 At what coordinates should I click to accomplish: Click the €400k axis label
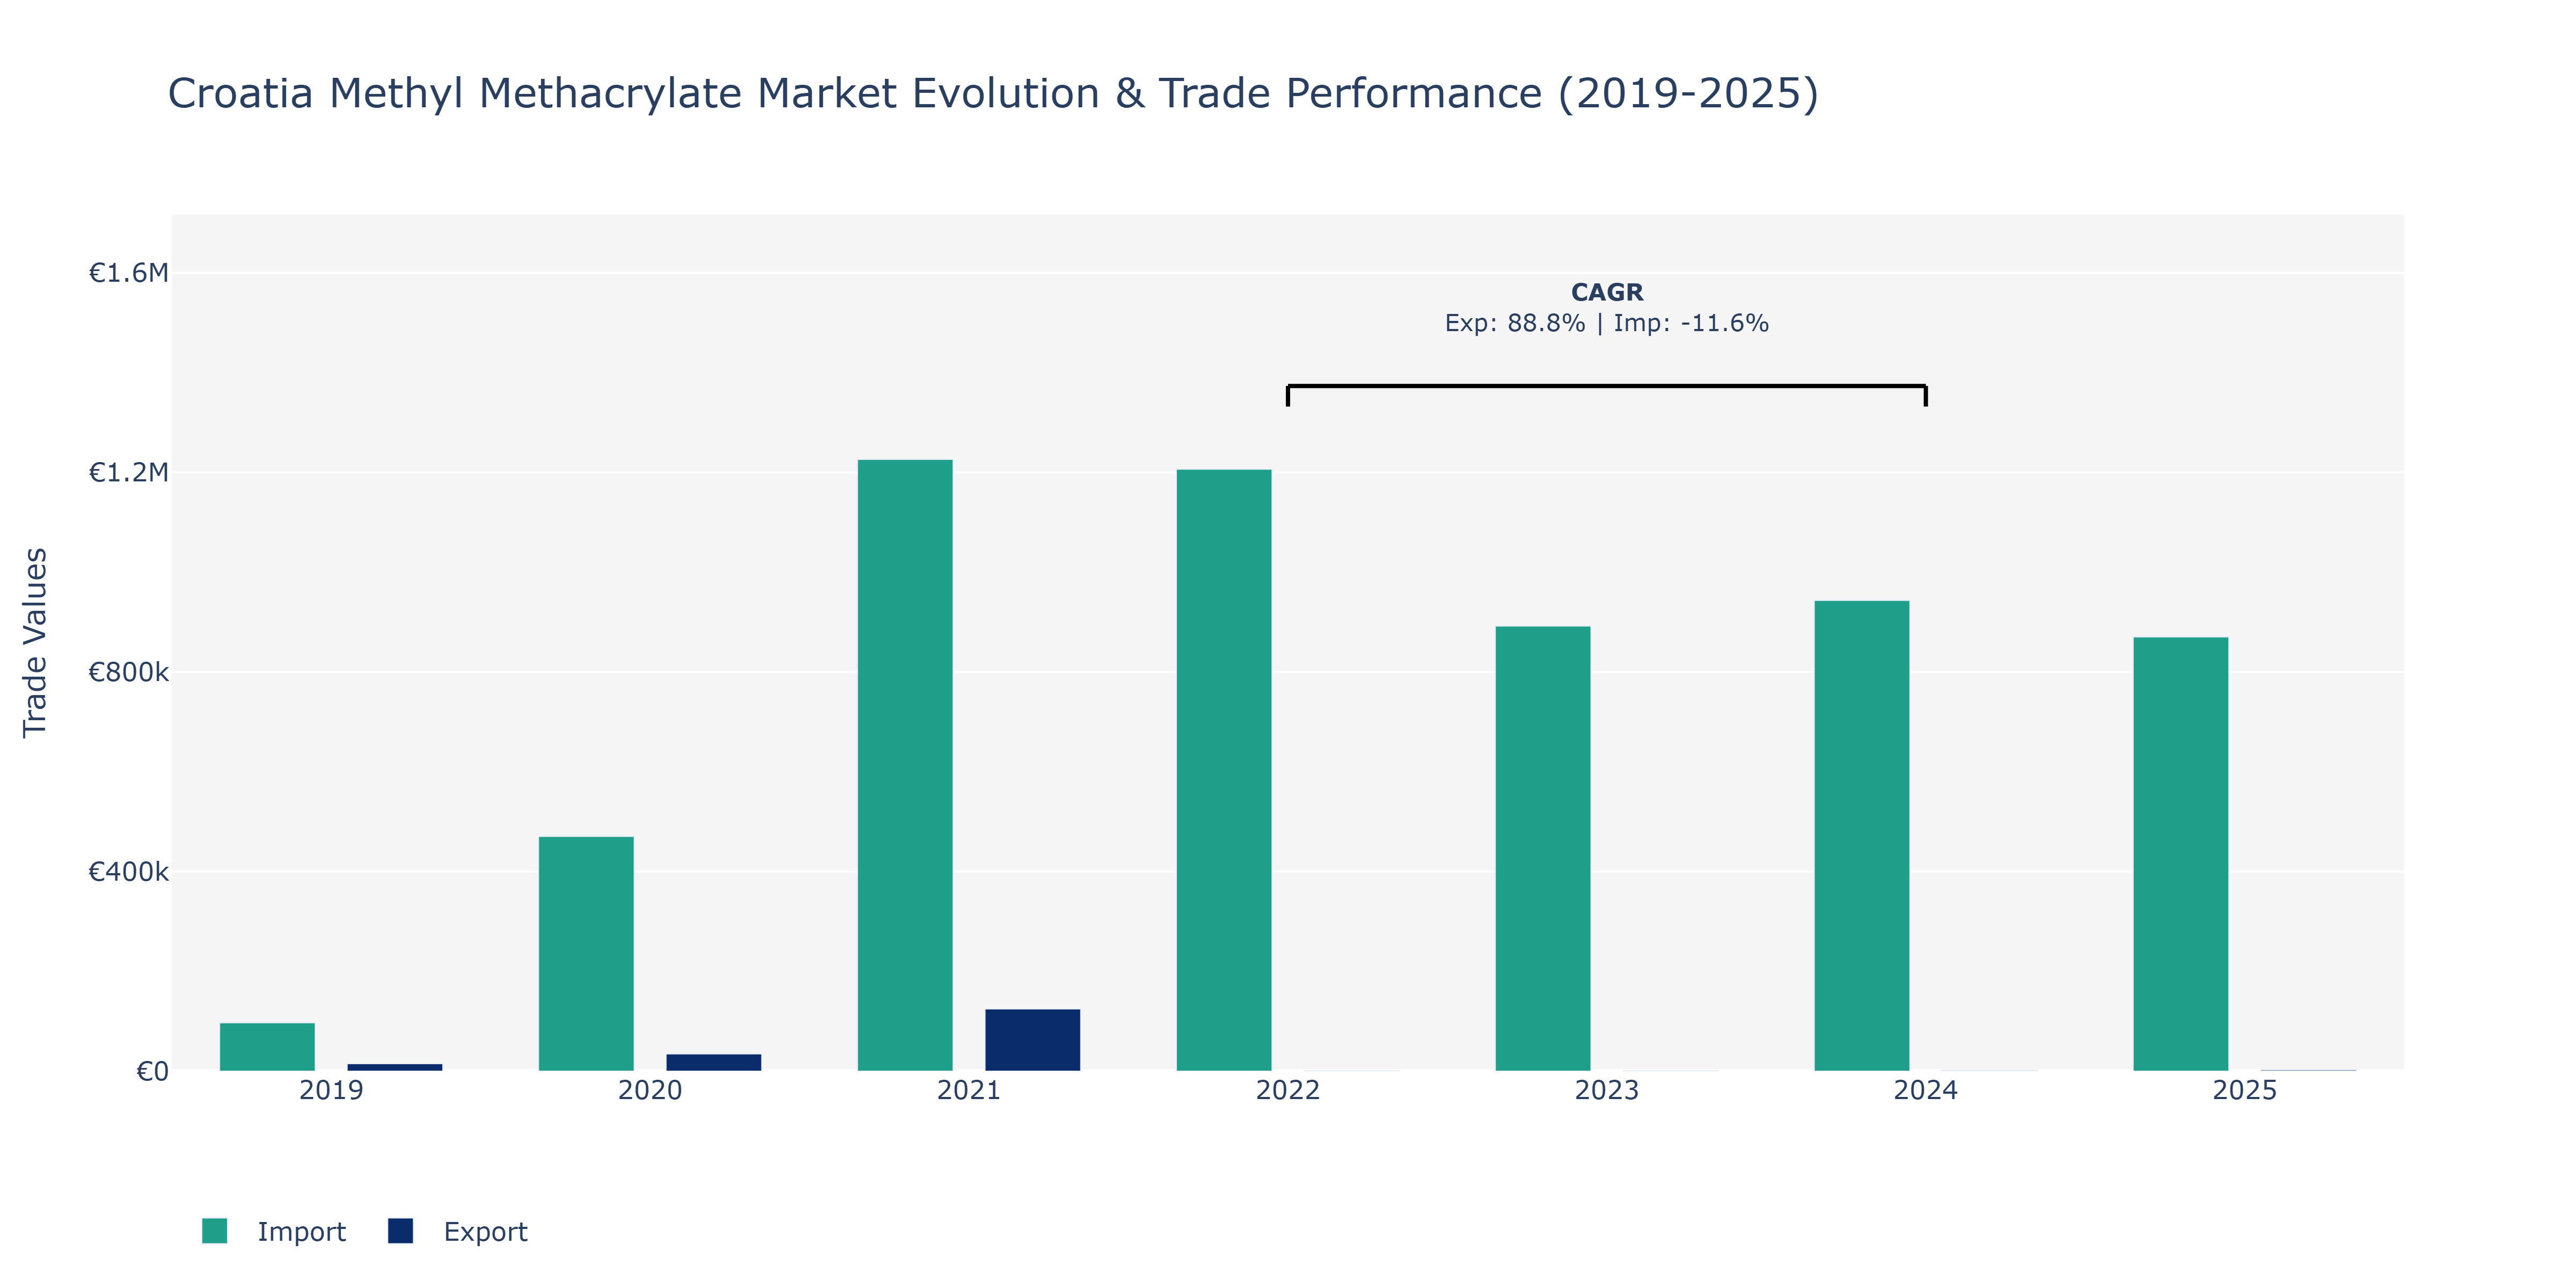point(129,872)
